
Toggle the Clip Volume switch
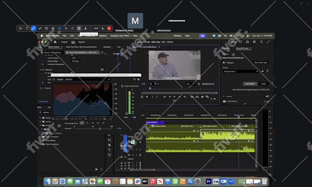point(225,101)
